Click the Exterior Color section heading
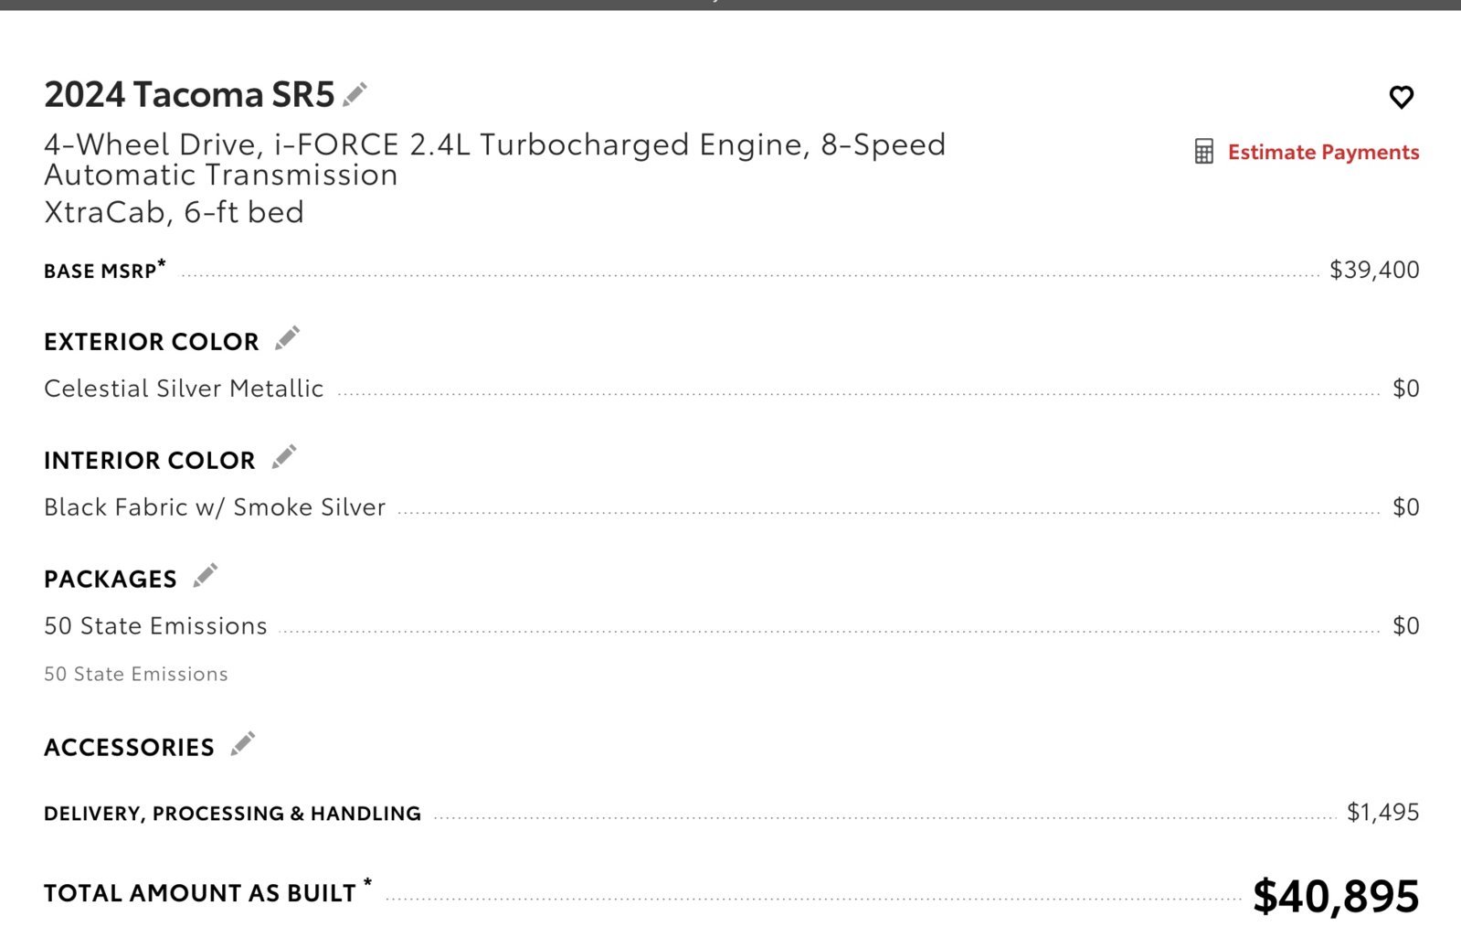The height and width of the screenshot is (927, 1461). 152,342
